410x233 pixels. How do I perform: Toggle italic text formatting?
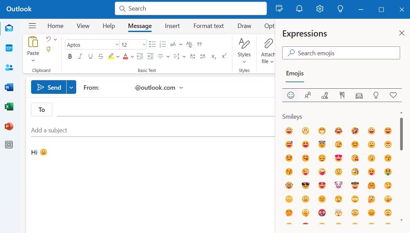coord(80,57)
